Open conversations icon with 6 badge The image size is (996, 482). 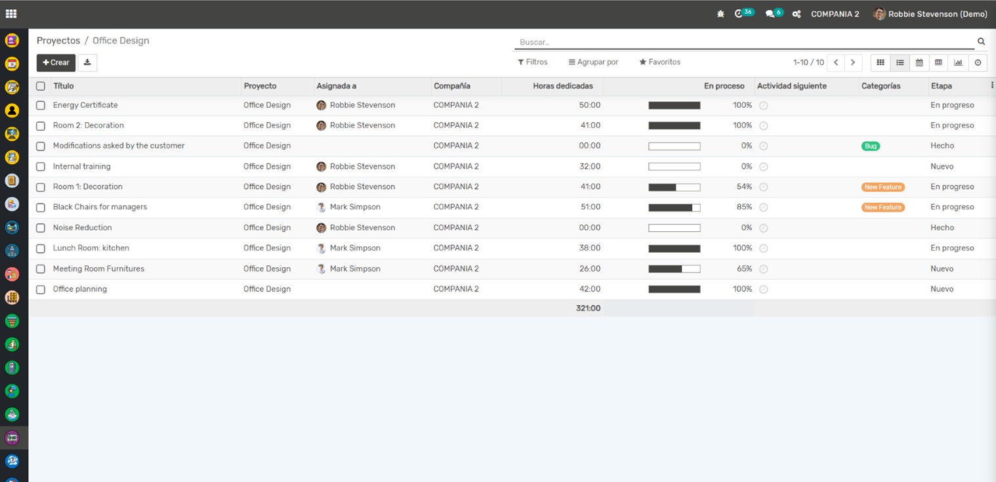click(x=771, y=14)
